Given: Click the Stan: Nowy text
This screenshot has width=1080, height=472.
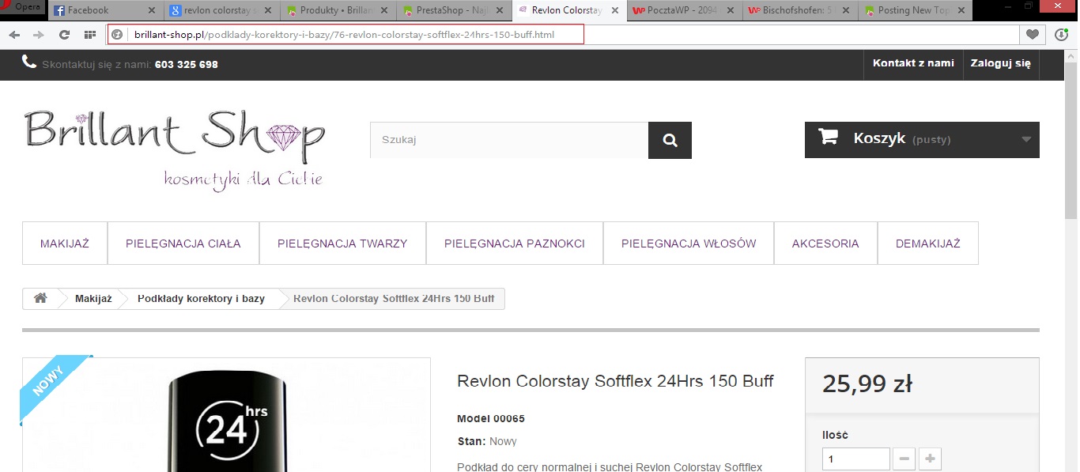Looking at the screenshot, I should click(x=487, y=441).
